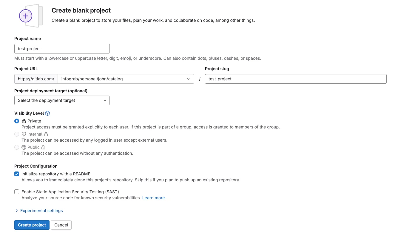Enable Static Application Security Testing

(17, 192)
